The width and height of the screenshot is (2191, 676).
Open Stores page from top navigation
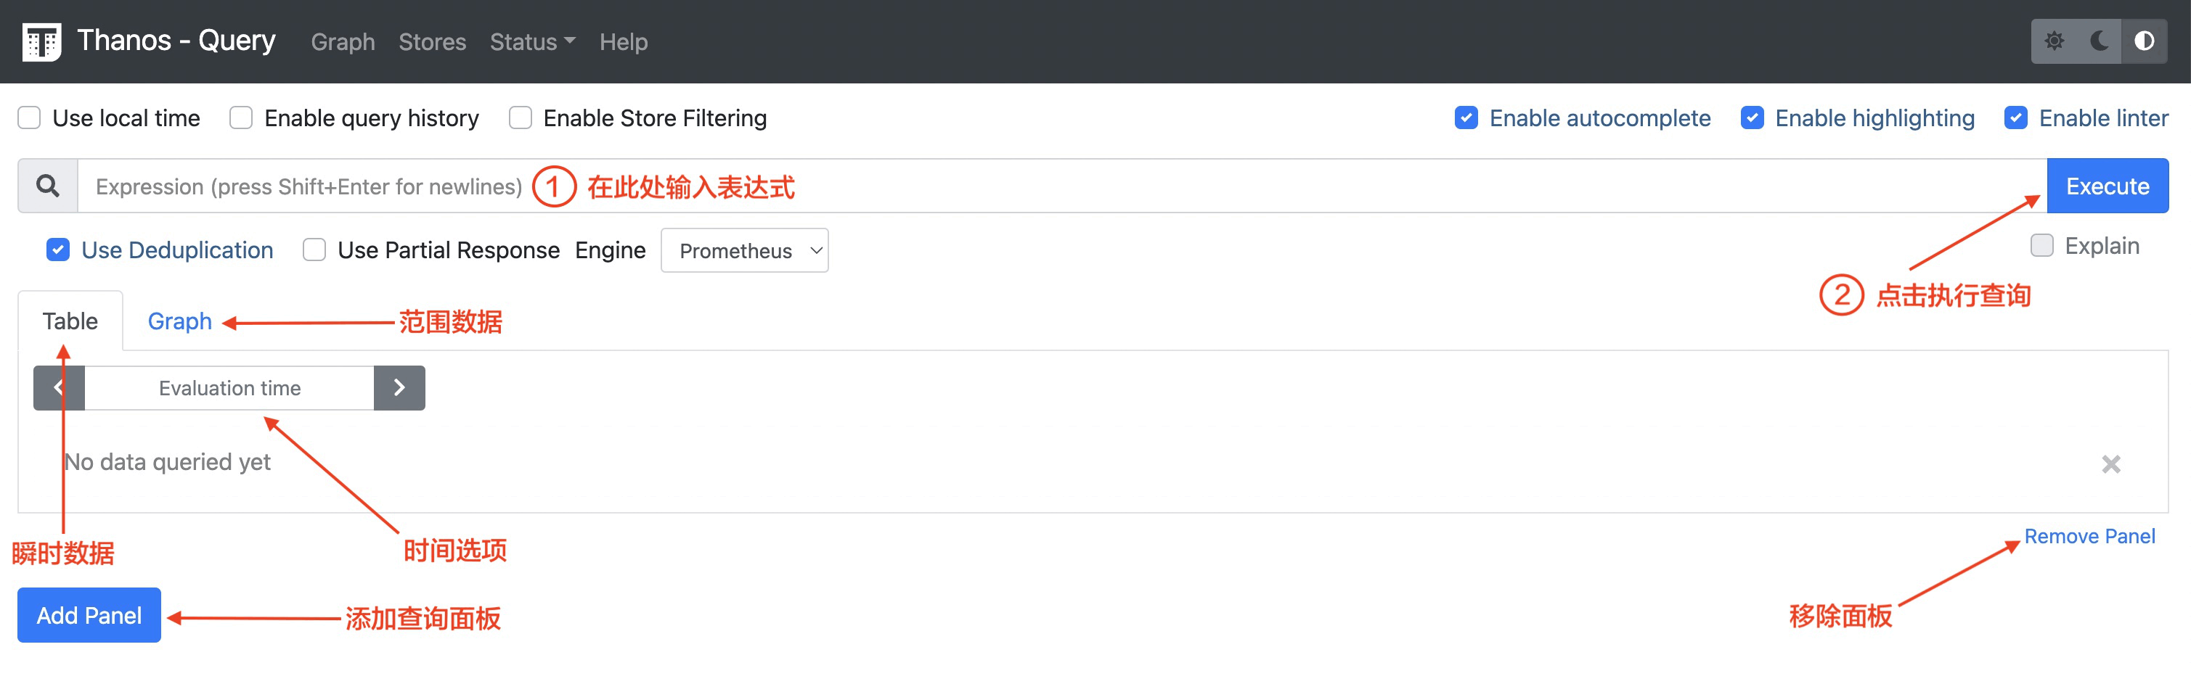point(432,41)
